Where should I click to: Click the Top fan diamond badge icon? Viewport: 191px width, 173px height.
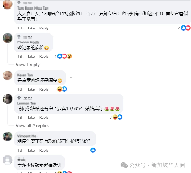19,98
